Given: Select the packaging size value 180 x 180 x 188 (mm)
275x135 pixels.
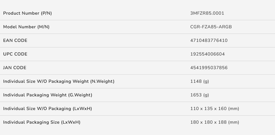Looking at the screenshot, I should point(215,122).
